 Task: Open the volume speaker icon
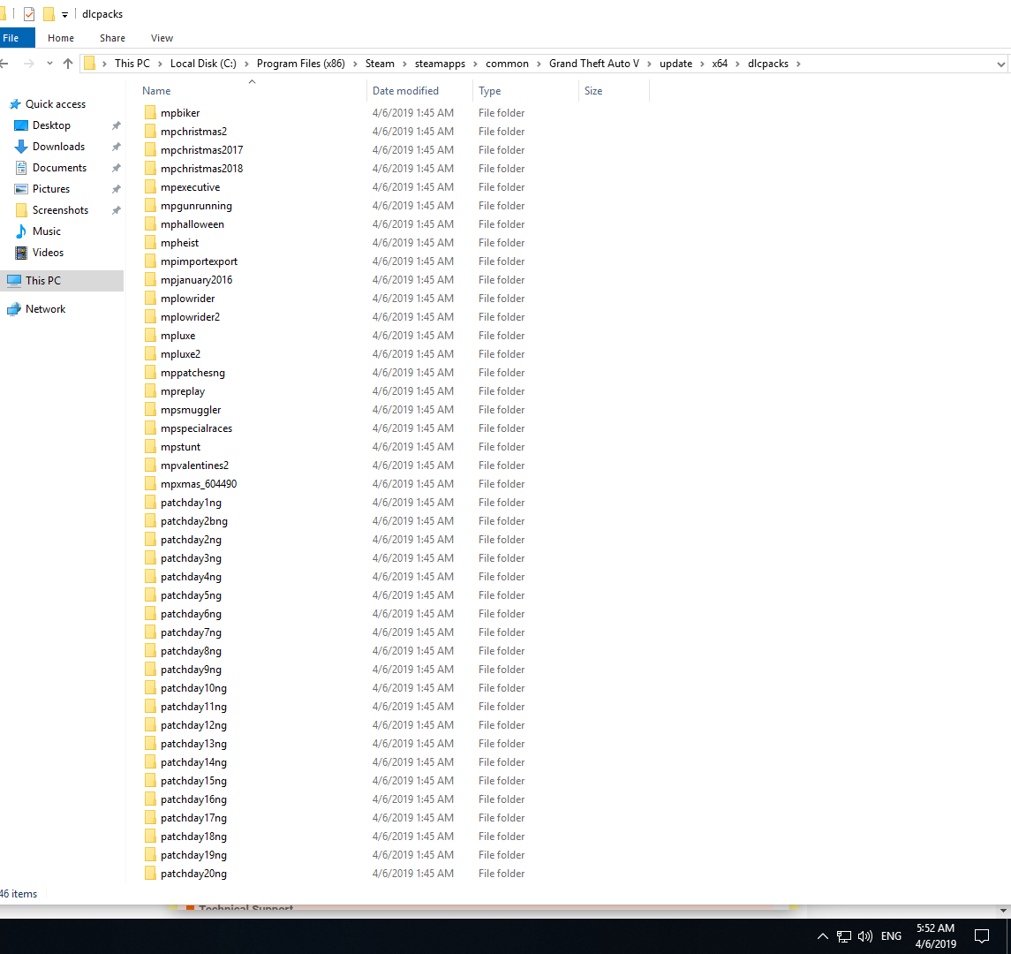[864, 936]
